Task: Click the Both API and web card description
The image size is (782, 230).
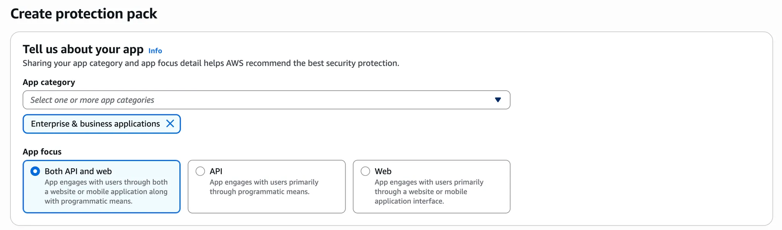Action: pos(106,192)
